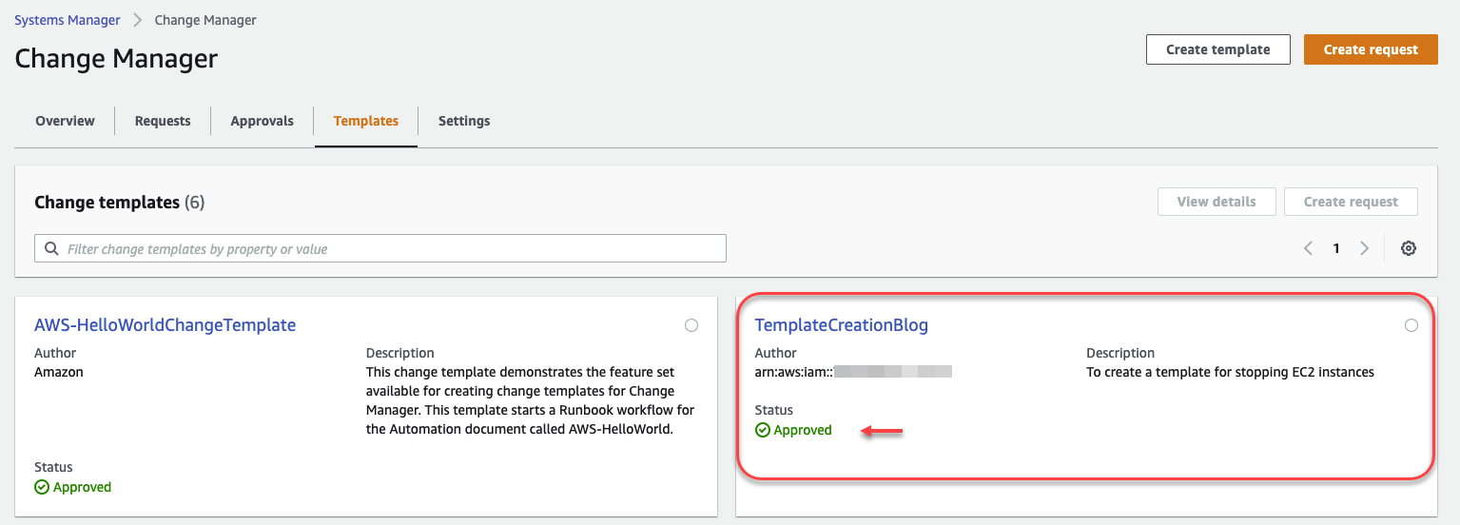
Task: Select the TemplateCreationBlog radio button
Action: click(x=1411, y=325)
